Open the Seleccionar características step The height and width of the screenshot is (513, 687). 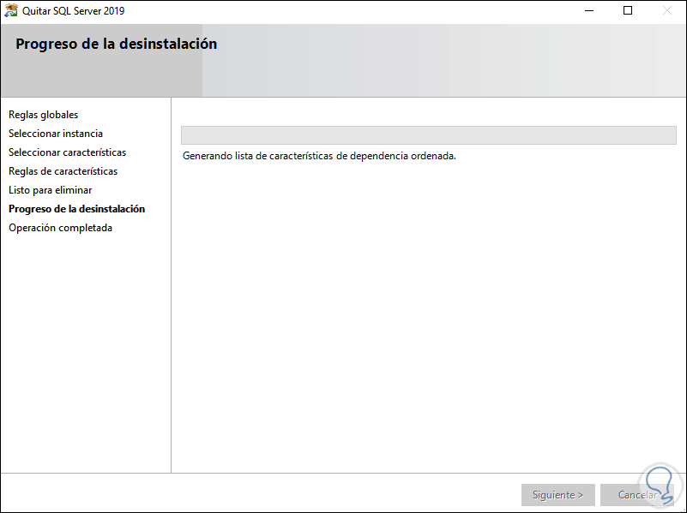68,152
